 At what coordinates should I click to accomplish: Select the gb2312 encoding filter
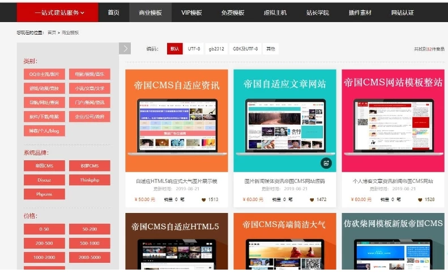(216, 49)
